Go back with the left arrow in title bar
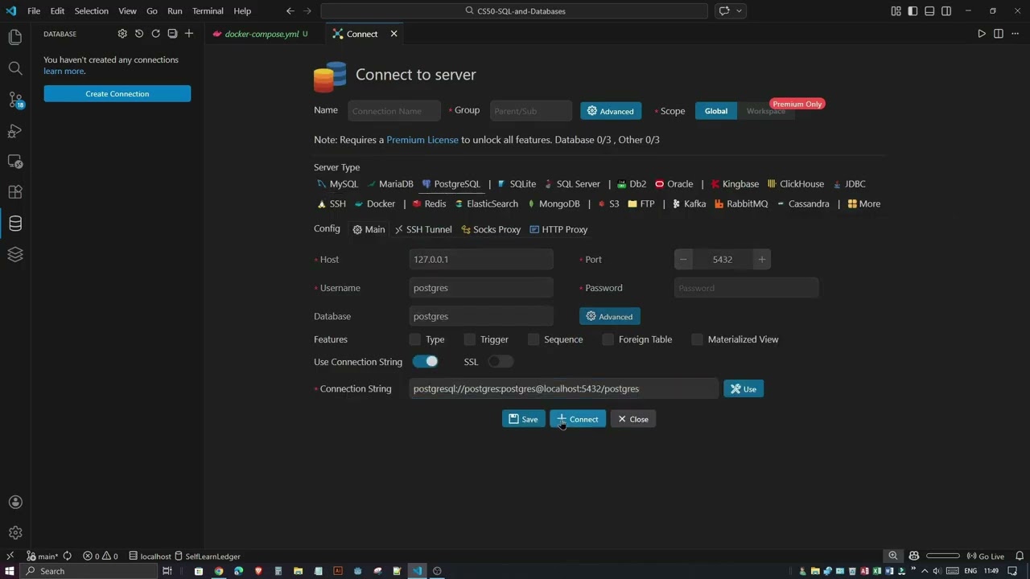The height and width of the screenshot is (579, 1030). coord(290,11)
